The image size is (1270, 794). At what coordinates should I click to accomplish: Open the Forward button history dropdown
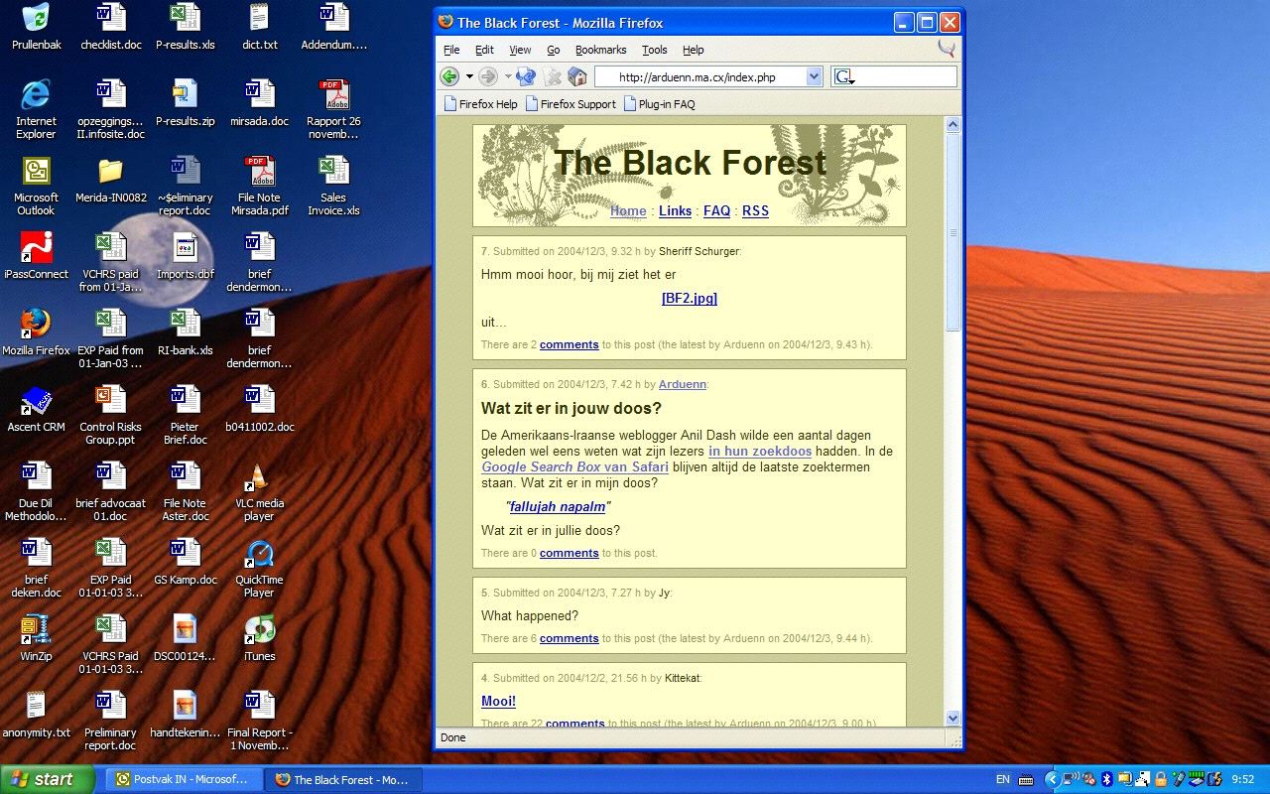(x=508, y=76)
